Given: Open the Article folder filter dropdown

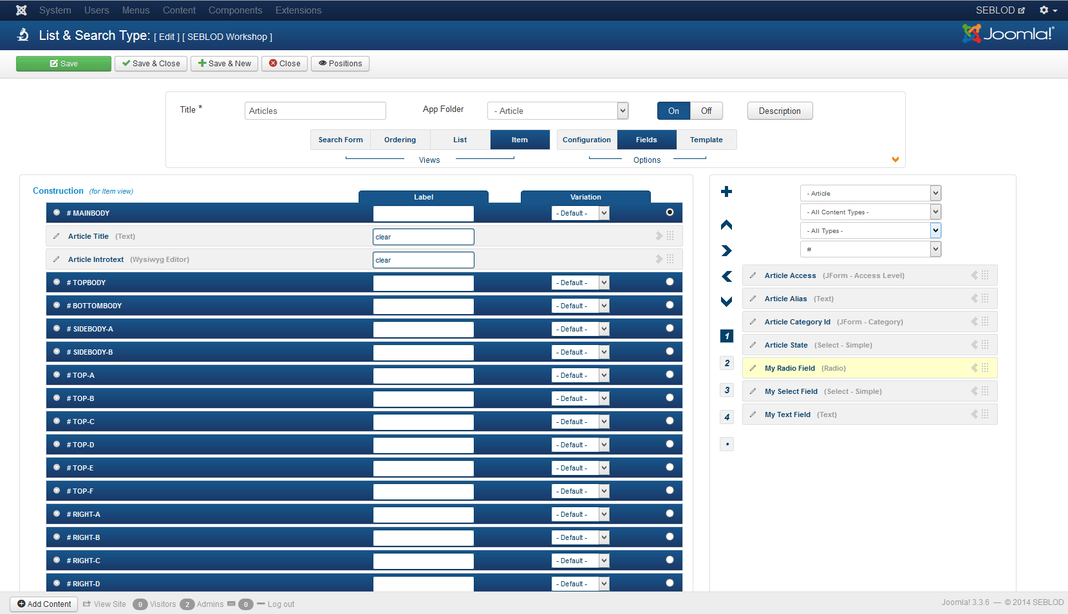Looking at the screenshot, I should point(870,193).
